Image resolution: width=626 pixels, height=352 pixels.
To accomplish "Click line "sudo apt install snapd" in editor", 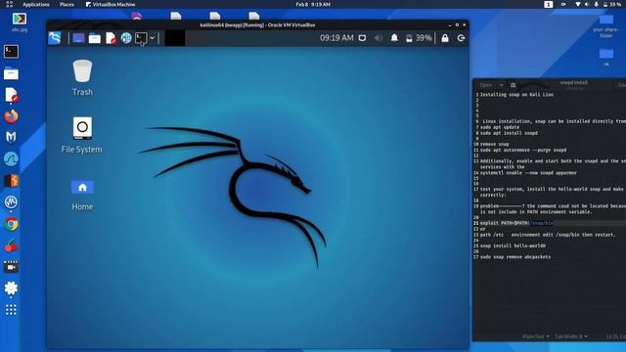I will tap(509, 133).
